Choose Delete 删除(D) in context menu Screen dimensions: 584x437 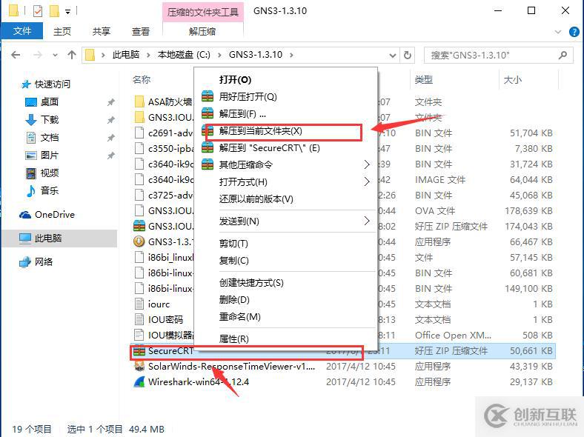(x=234, y=300)
